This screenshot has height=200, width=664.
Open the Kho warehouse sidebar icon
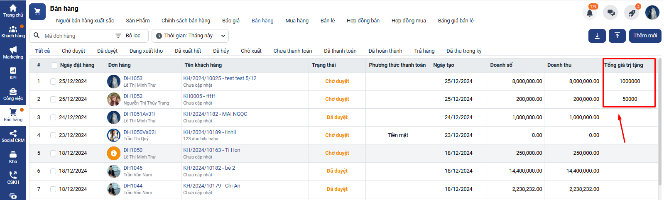point(13,157)
